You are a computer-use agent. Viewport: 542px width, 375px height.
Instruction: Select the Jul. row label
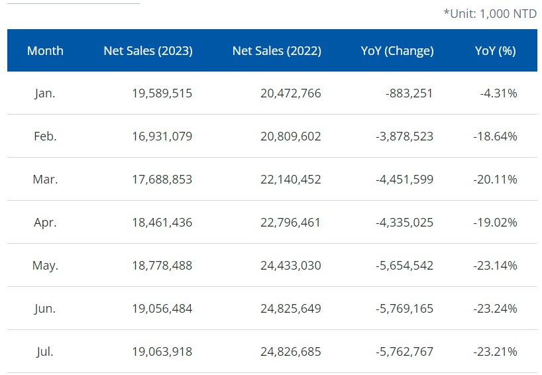tap(45, 352)
